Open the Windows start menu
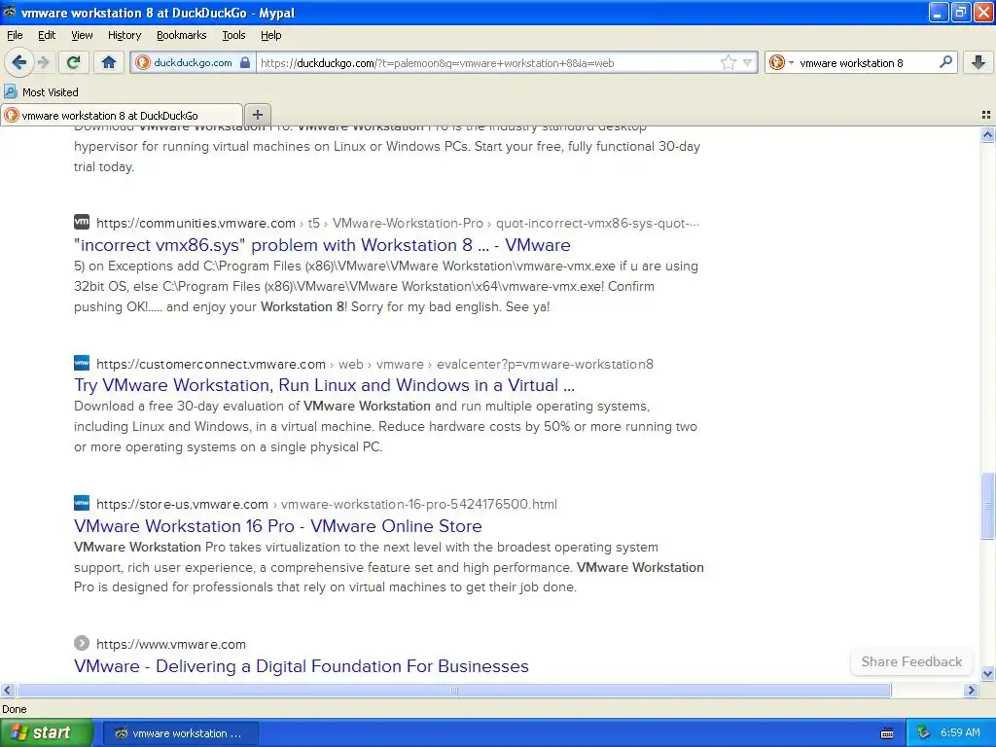 [x=46, y=732]
